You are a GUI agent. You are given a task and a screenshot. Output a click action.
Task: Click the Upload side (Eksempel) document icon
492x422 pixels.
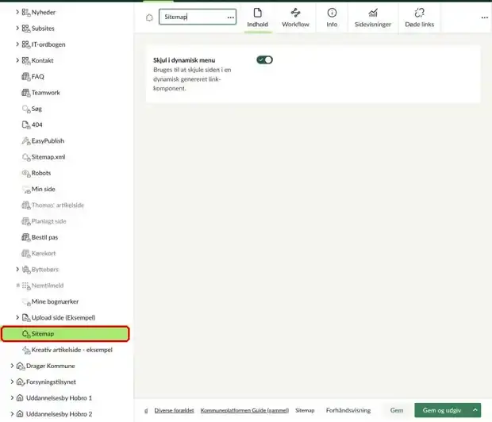pyautogui.click(x=26, y=318)
